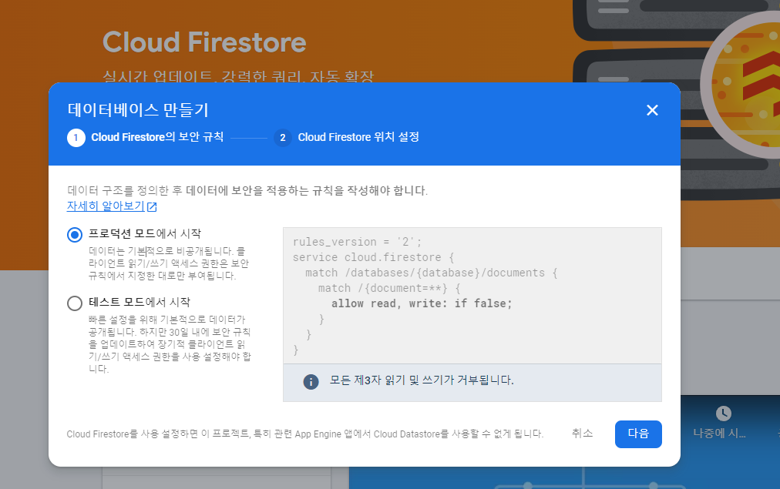The height and width of the screenshot is (489, 780).
Task: Select 프로덕션 모드에서 시작 radio button
Action: tap(75, 234)
